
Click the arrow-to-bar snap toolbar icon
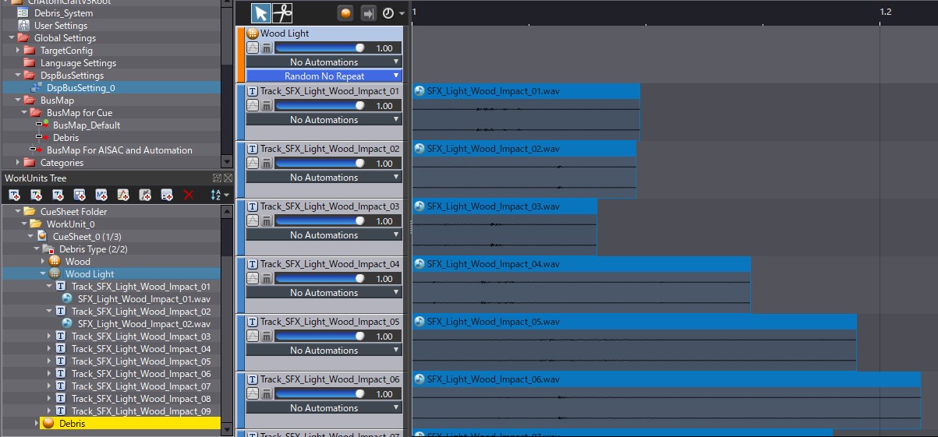368,13
